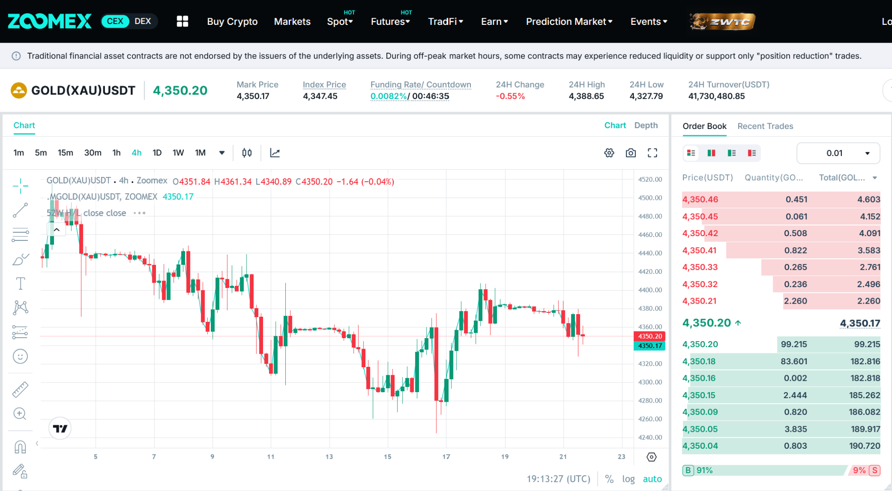Select the brush drawing tool
Screen dimensions: 892x491
pos(20,260)
